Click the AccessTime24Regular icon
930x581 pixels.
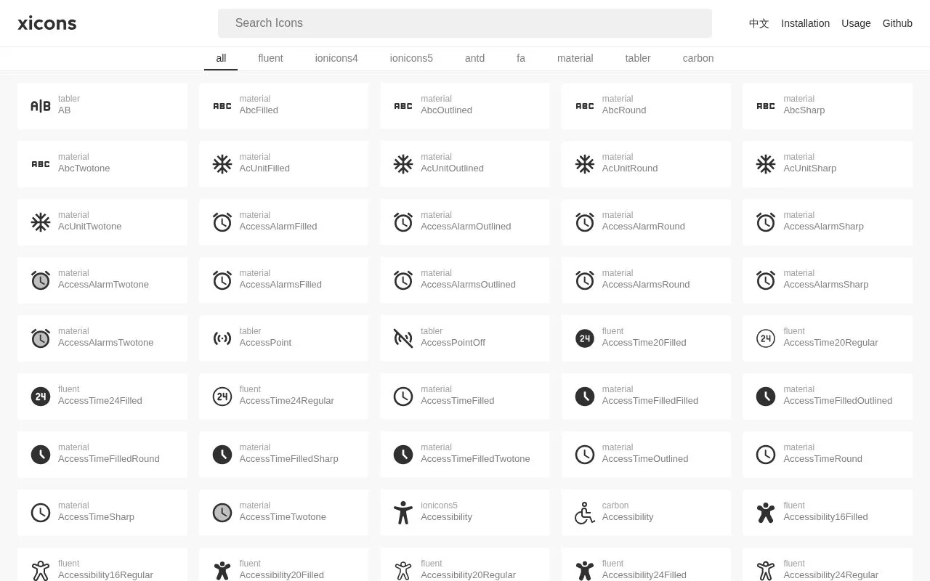click(x=222, y=397)
